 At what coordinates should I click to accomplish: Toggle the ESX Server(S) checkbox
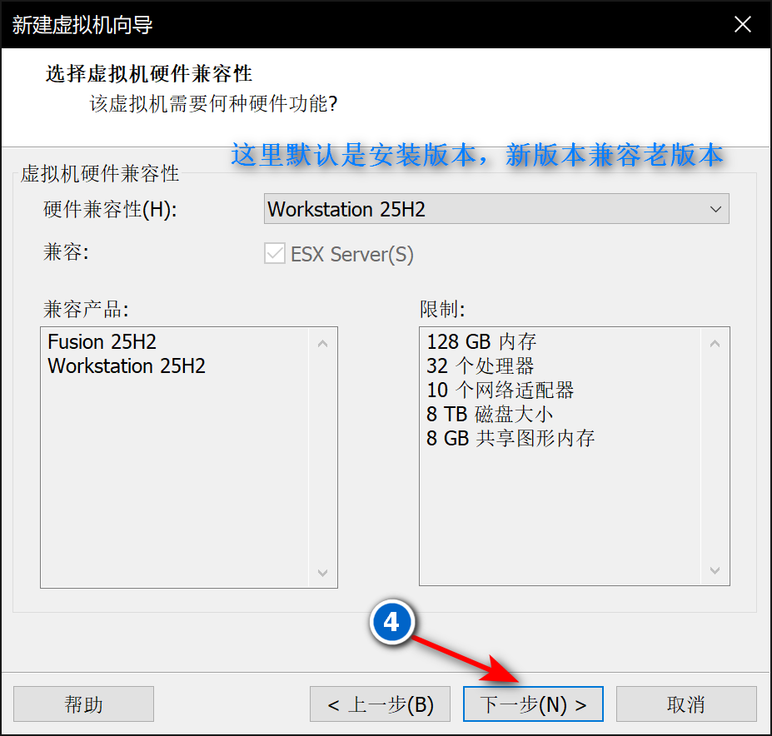coord(274,254)
